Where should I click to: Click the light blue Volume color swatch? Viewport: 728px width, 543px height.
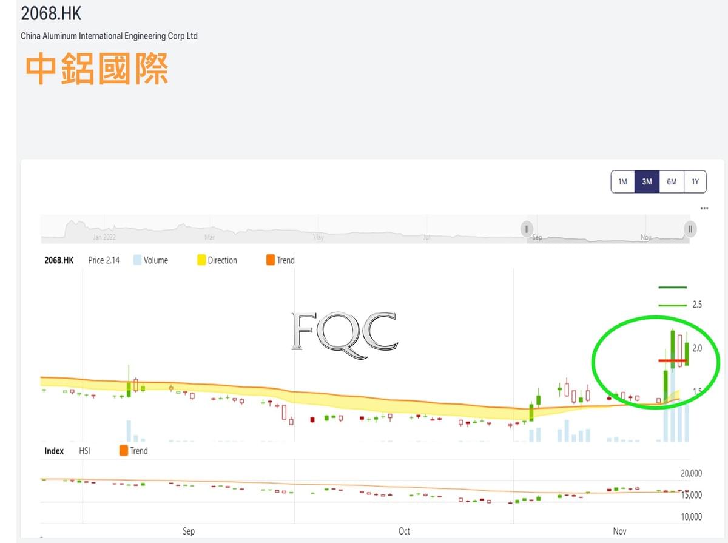[137, 260]
